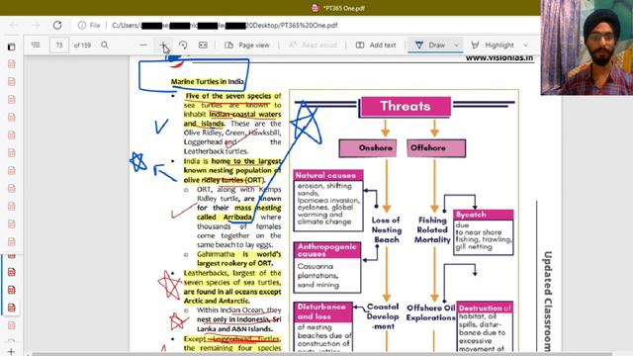Viewport: 633px width, 356px height.
Task: Open Find in PDF search magnifier
Action: click(x=105, y=45)
